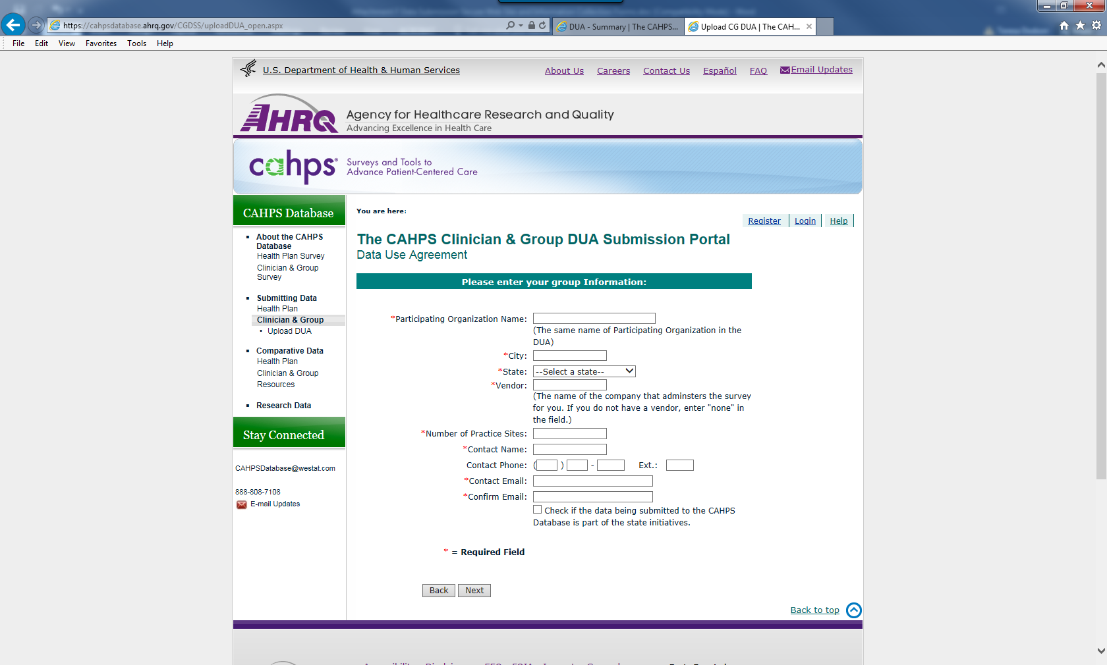Viewport: 1107px width, 665px height.
Task: Open Health Plan Survey sidebar link
Action: (x=291, y=256)
